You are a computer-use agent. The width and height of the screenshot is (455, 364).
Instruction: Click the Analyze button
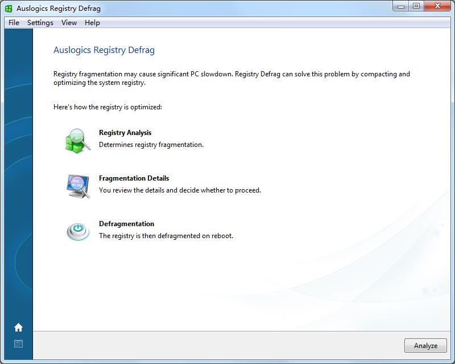(x=425, y=345)
